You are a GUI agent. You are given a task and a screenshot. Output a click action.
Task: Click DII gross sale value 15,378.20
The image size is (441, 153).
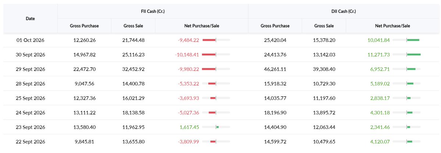pos(324,40)
